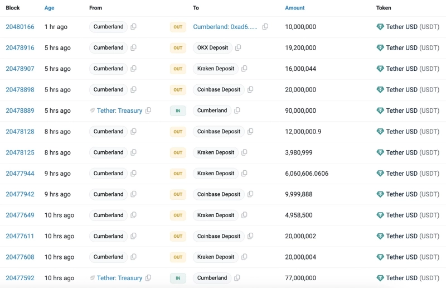Copy the Cumberland: 0xad6 recipient address
The width and height of the screenshot is (446, 288).
pyautogui.click(x=265, y=27)
